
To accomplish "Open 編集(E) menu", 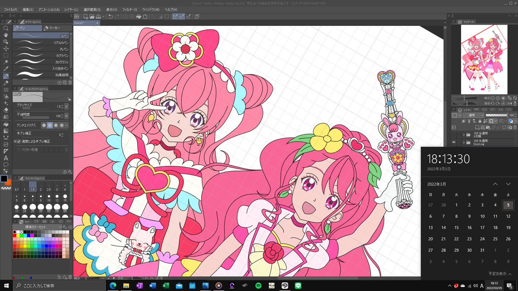I will (28, 9).
